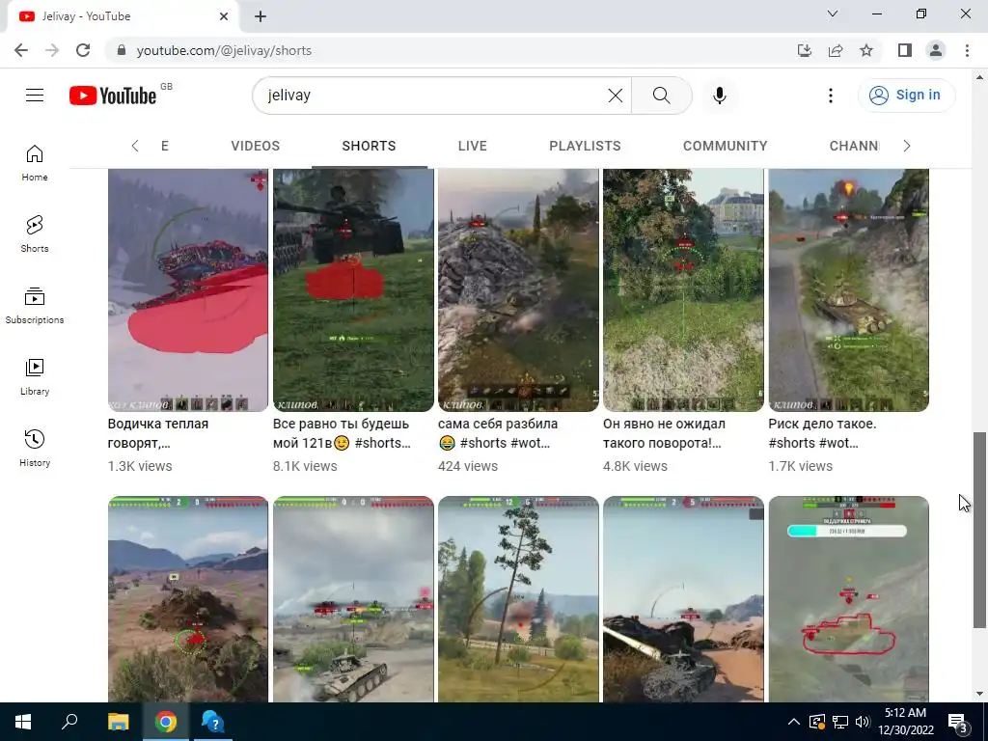This screenshot has width=988, height=741.
Task: Show previous channel tabs with left chevron
Action: tap(135, 146)
